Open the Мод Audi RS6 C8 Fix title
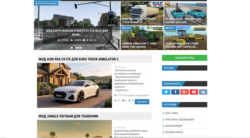 79,59
